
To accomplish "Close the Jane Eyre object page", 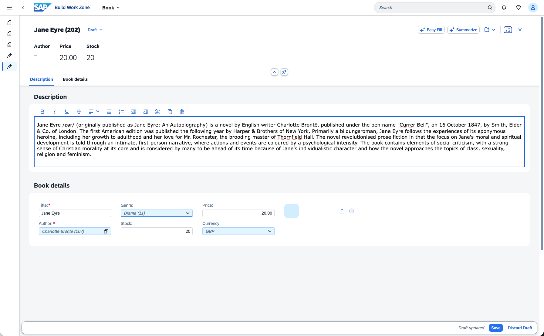I will [x=520, y=30].
